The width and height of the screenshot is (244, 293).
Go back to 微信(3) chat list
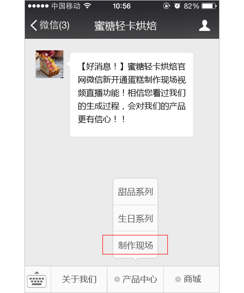click(x=50, y=25)
